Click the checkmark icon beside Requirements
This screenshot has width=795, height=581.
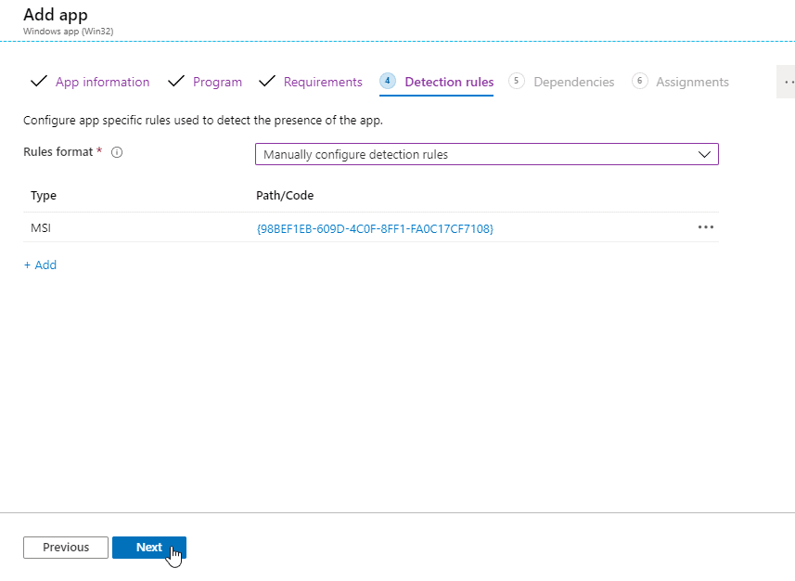(267, 82)
